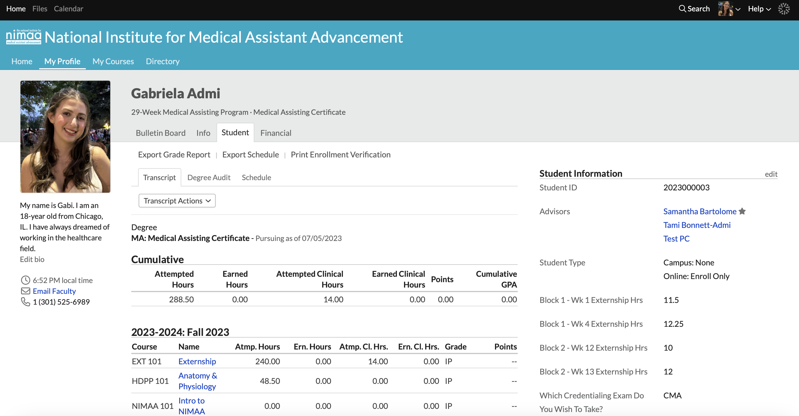
Task: Click the clock icon by local time
Action: tap(26, 280)
